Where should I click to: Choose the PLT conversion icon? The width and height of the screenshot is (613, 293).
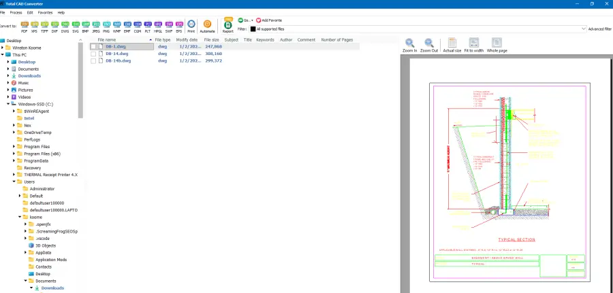(148, 26)
